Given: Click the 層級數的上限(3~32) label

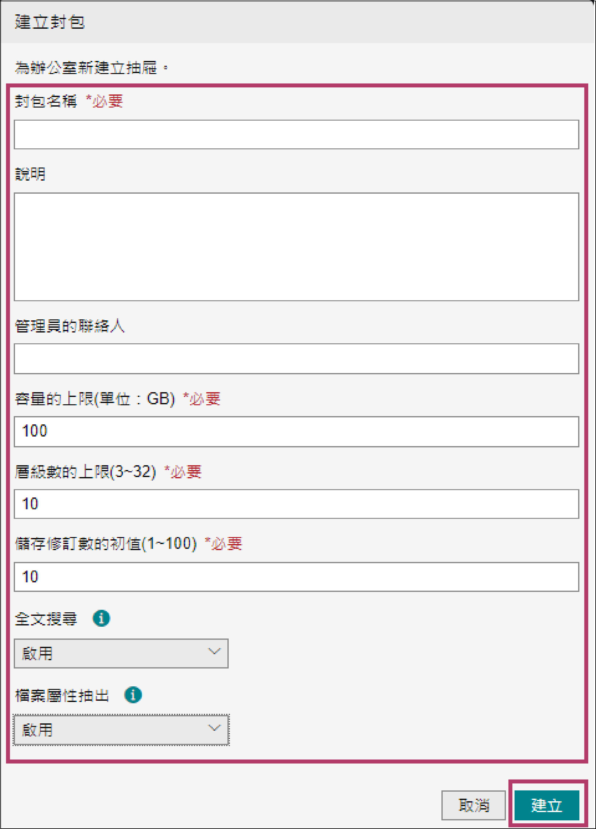Looking at the screenshot, I should [85, 472].
